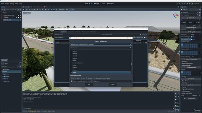Open the View menu in viewport toolbar
Image resolution: width=202 pixels, height=113 pixels.
point(67,10)
